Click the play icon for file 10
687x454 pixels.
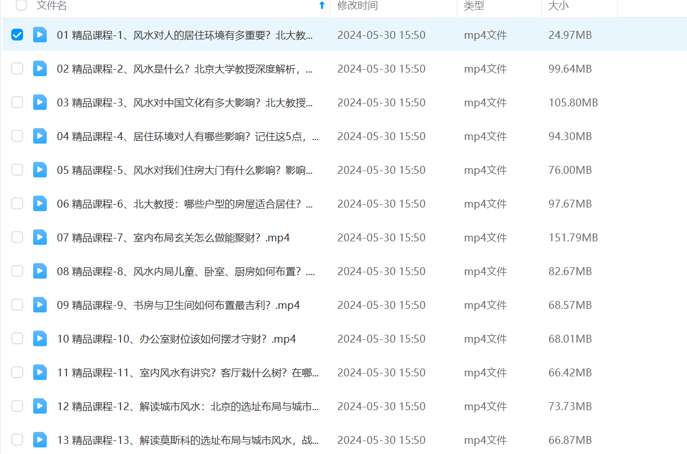[x=39, y=339]
